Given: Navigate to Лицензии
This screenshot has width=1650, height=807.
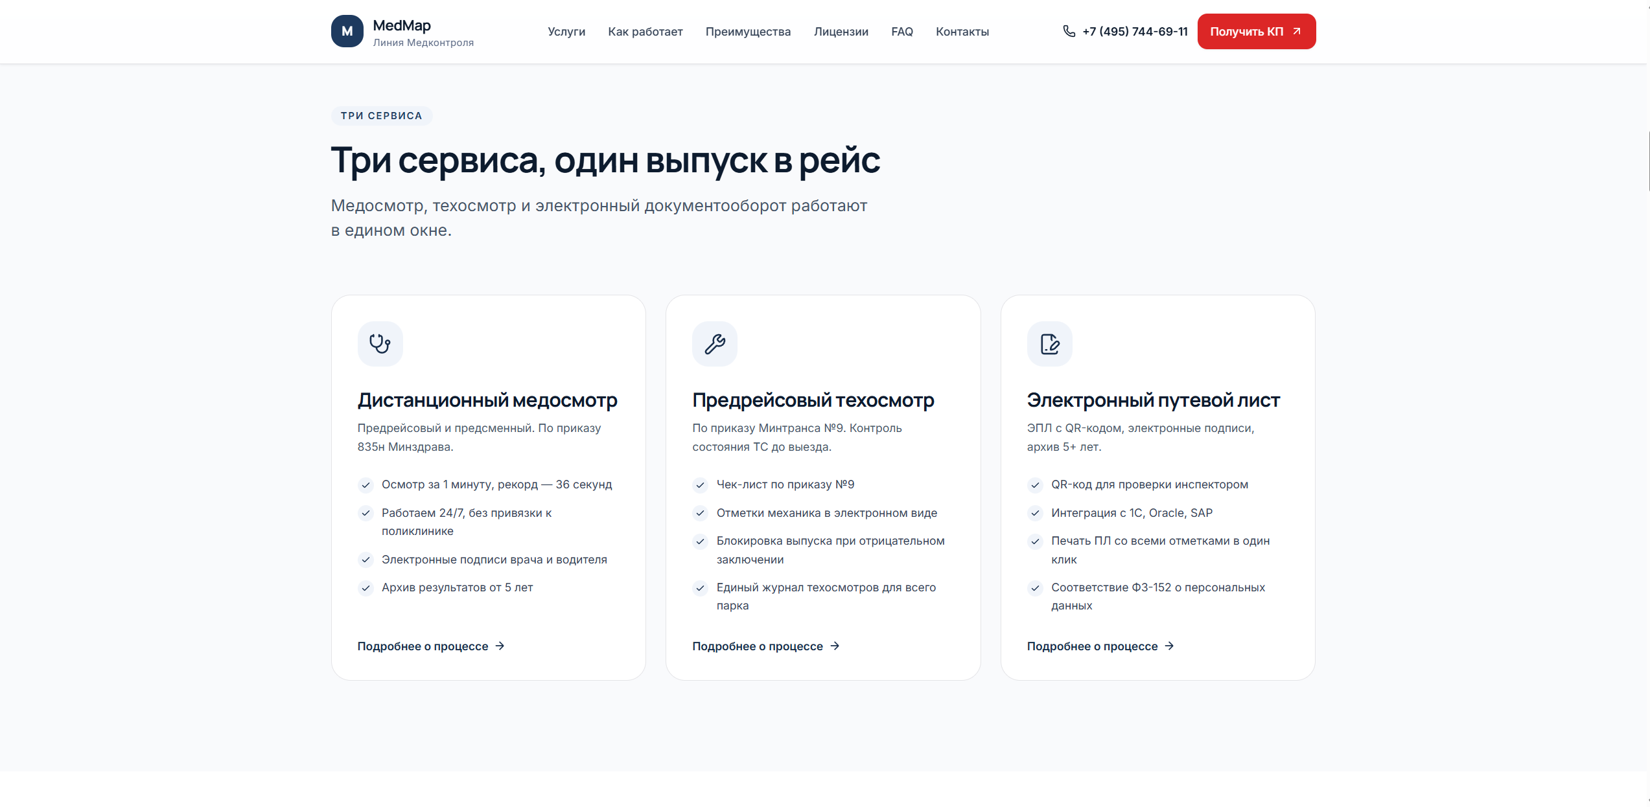Looking at the screenshot, I should point(841,32).
